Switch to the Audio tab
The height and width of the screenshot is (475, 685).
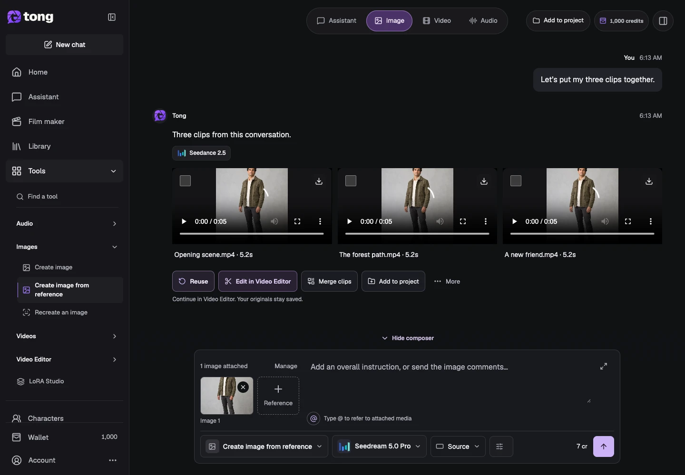tap(483, 21)
